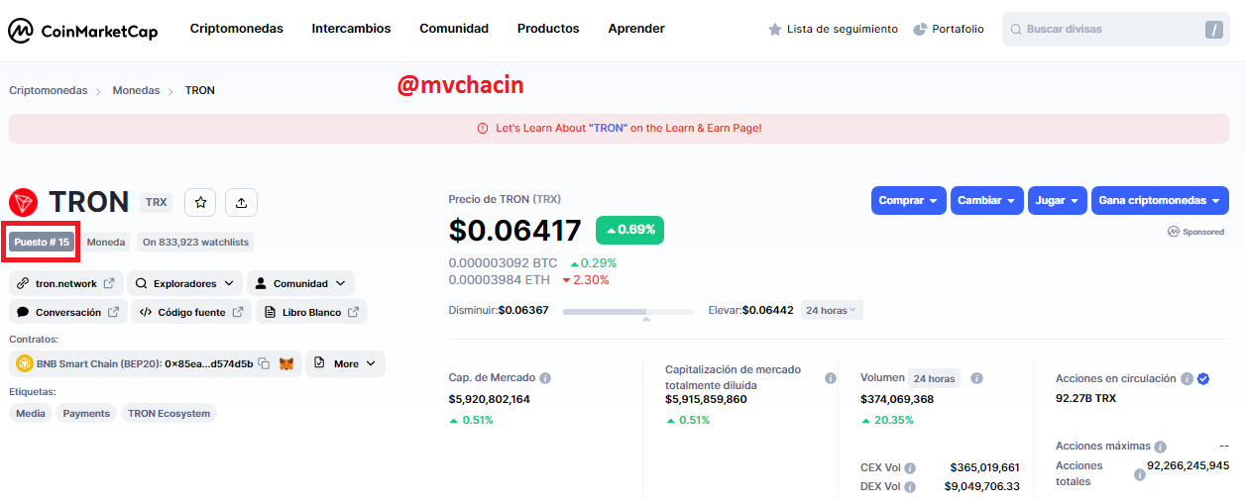
Task: Click Criptomonedas in the breadcrumb
Action: (49, 90)
